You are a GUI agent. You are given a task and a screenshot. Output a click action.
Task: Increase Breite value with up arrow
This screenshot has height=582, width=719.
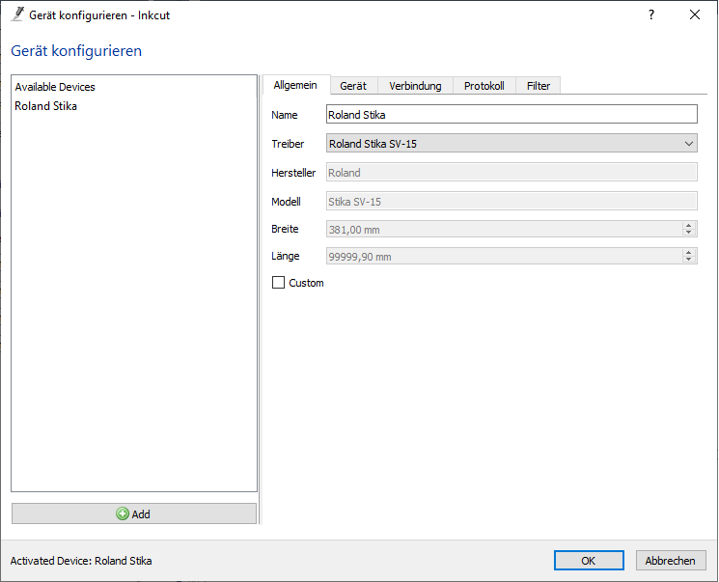[689, 226]
